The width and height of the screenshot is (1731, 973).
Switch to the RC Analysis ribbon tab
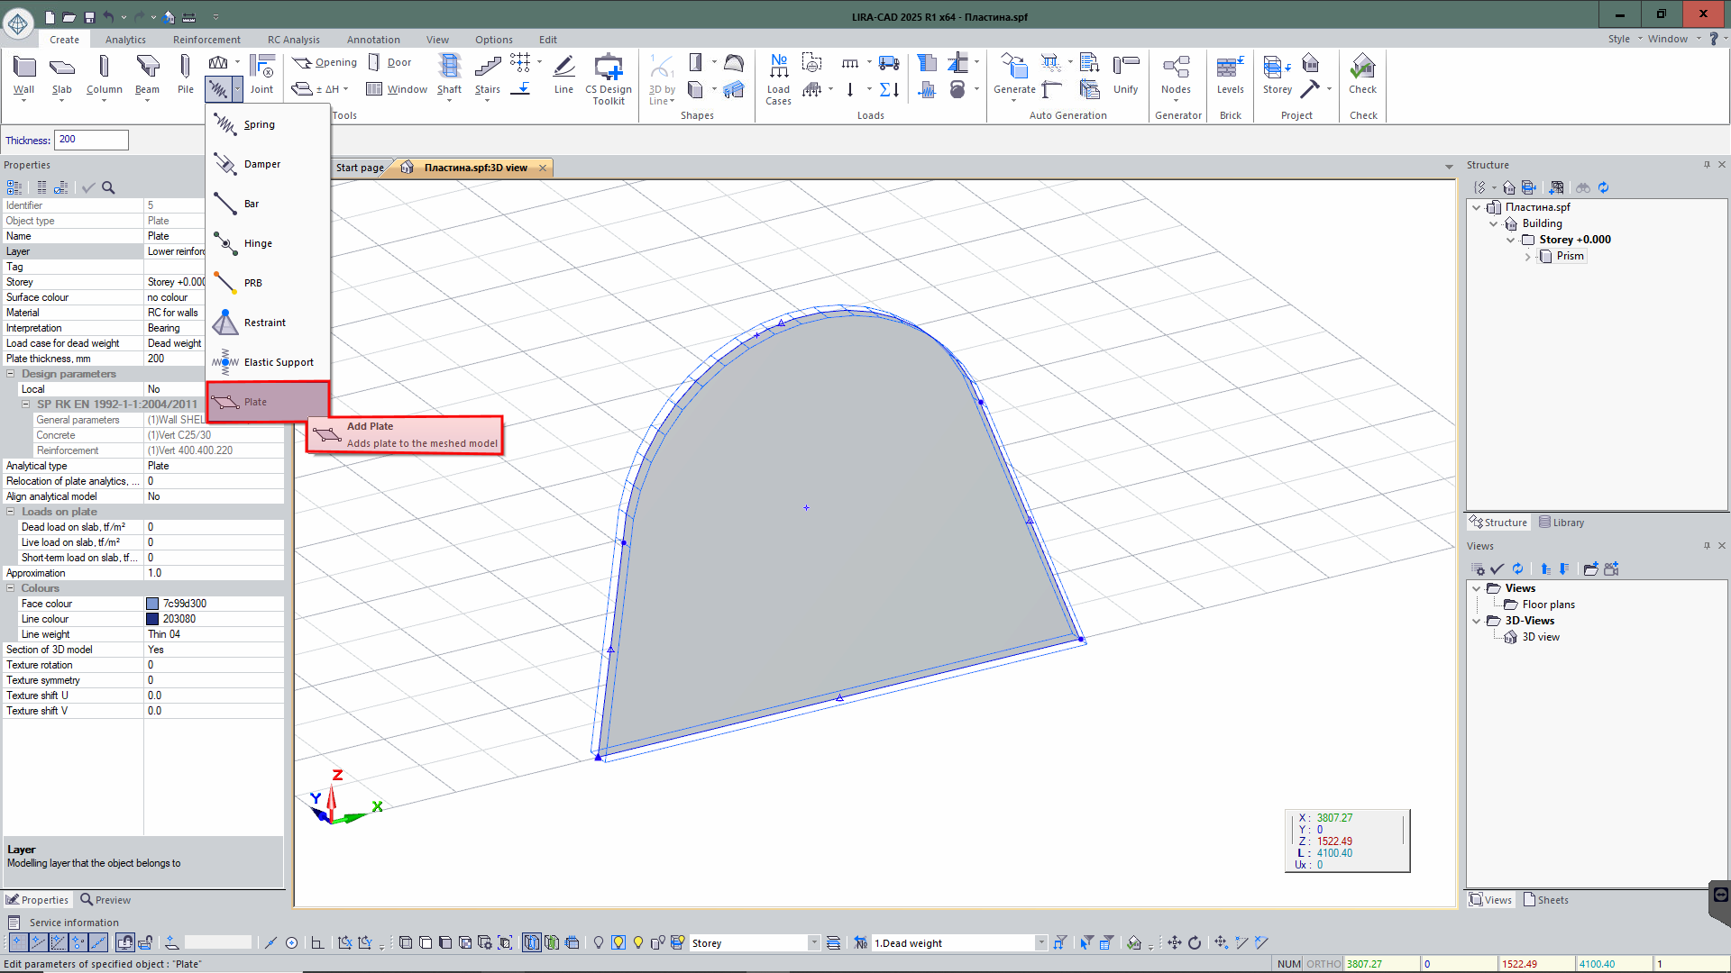coord(293,40)
